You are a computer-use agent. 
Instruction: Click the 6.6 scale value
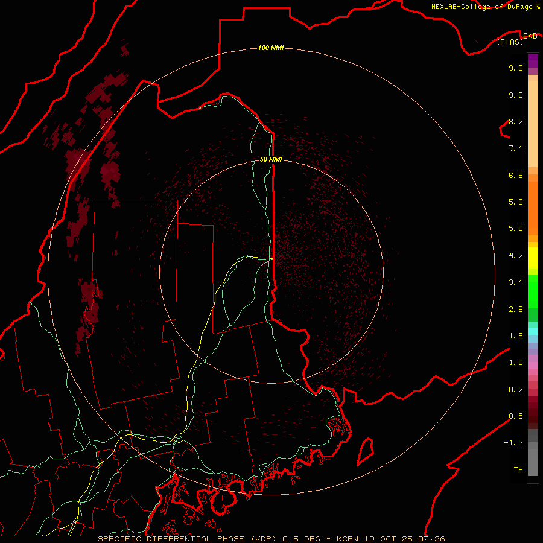click(x=516, y=175)
